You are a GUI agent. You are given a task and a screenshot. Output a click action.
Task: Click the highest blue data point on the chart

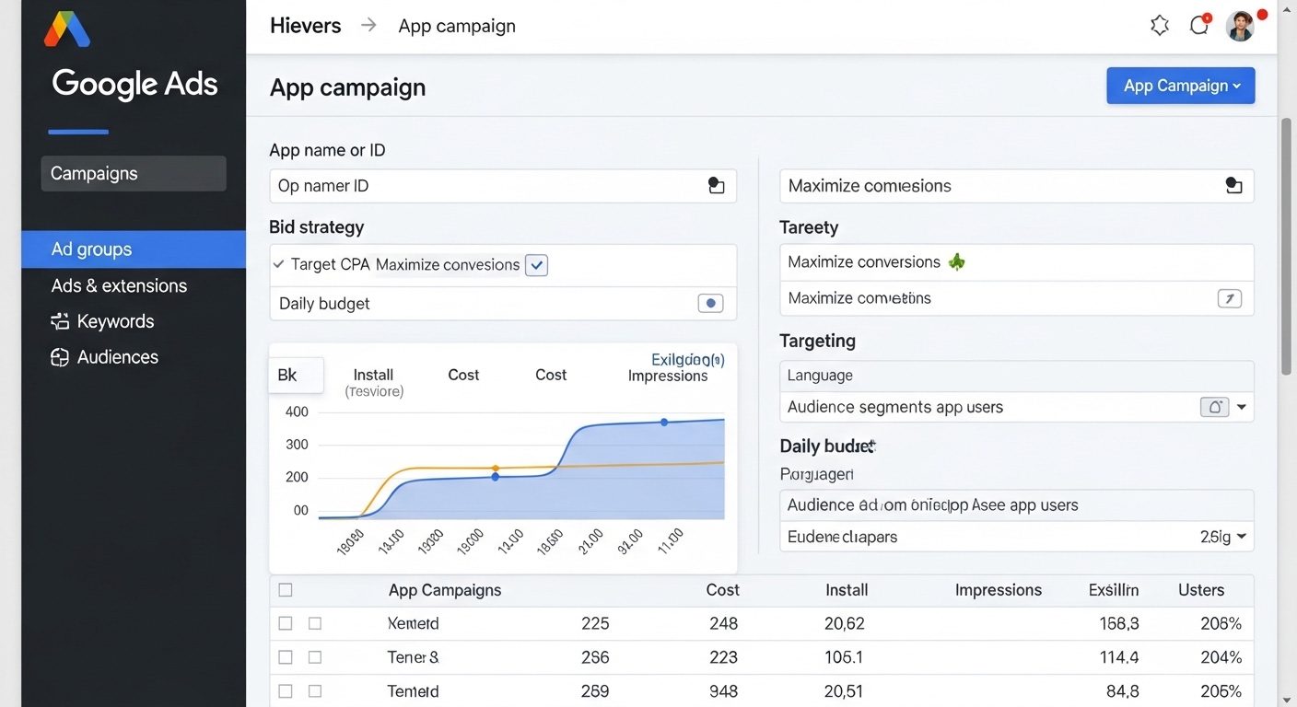663,422
